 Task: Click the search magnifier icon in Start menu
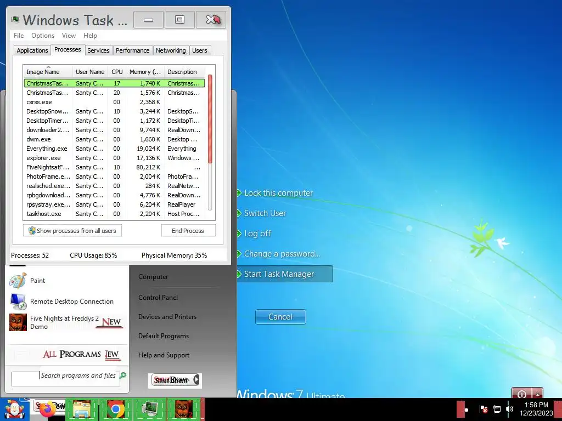coord(123,375)
